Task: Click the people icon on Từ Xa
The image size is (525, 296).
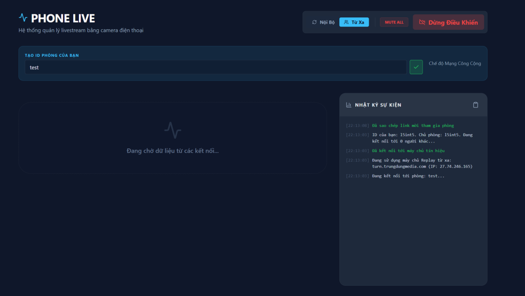Action: coord(347,23)
